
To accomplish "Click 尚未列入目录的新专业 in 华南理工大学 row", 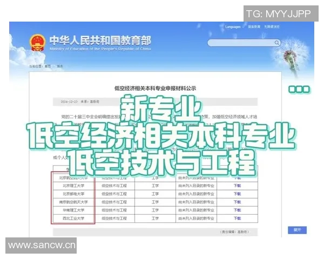I will pos(196,210).
